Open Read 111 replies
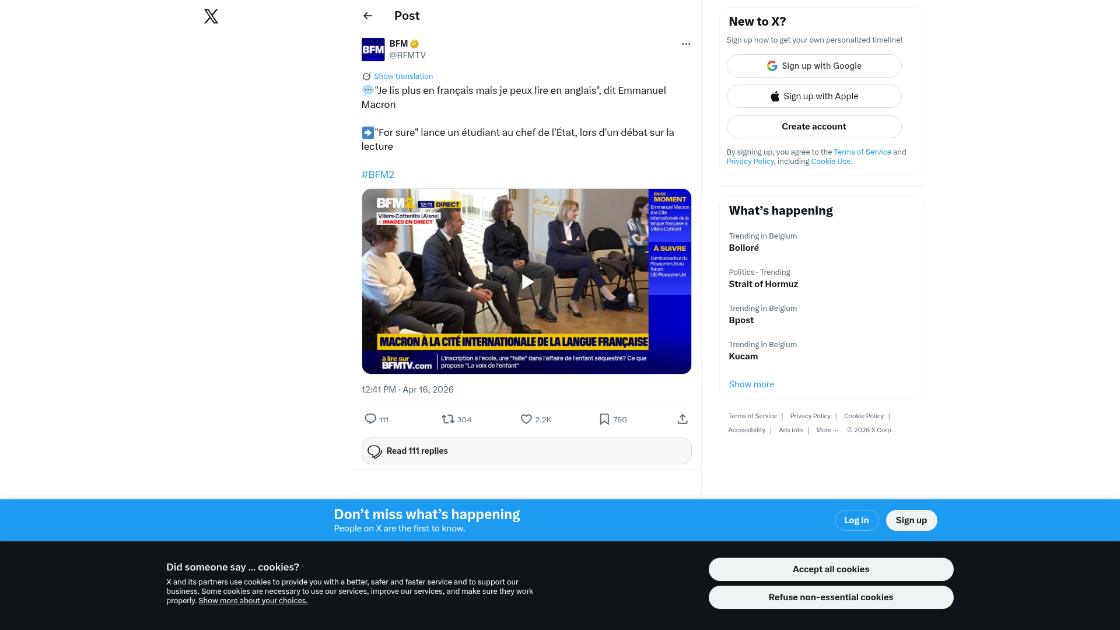This screenshot has height=630, width=1120. [x=527, y=451]
